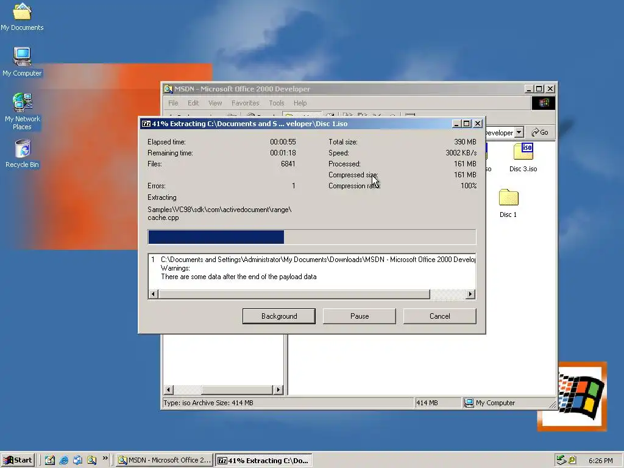Click the Total size value 390 MB

point(465,141)
